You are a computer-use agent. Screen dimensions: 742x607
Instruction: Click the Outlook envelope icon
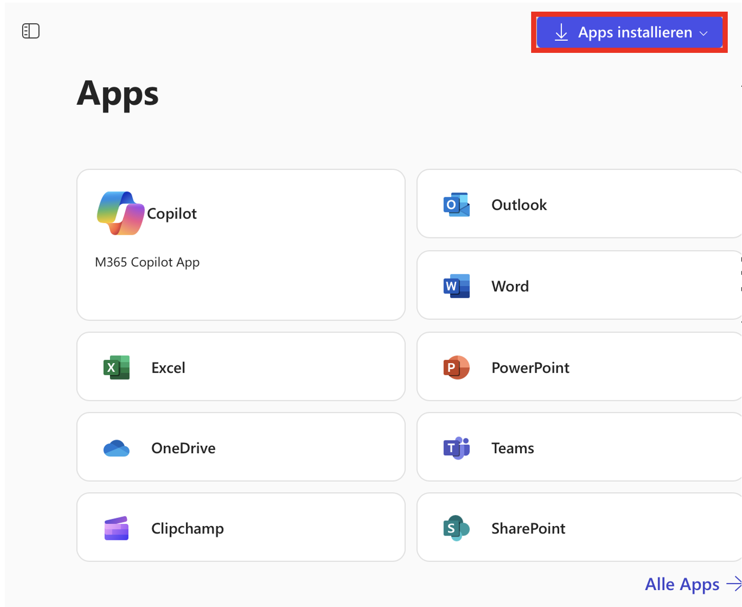click(x=457, y=205)
